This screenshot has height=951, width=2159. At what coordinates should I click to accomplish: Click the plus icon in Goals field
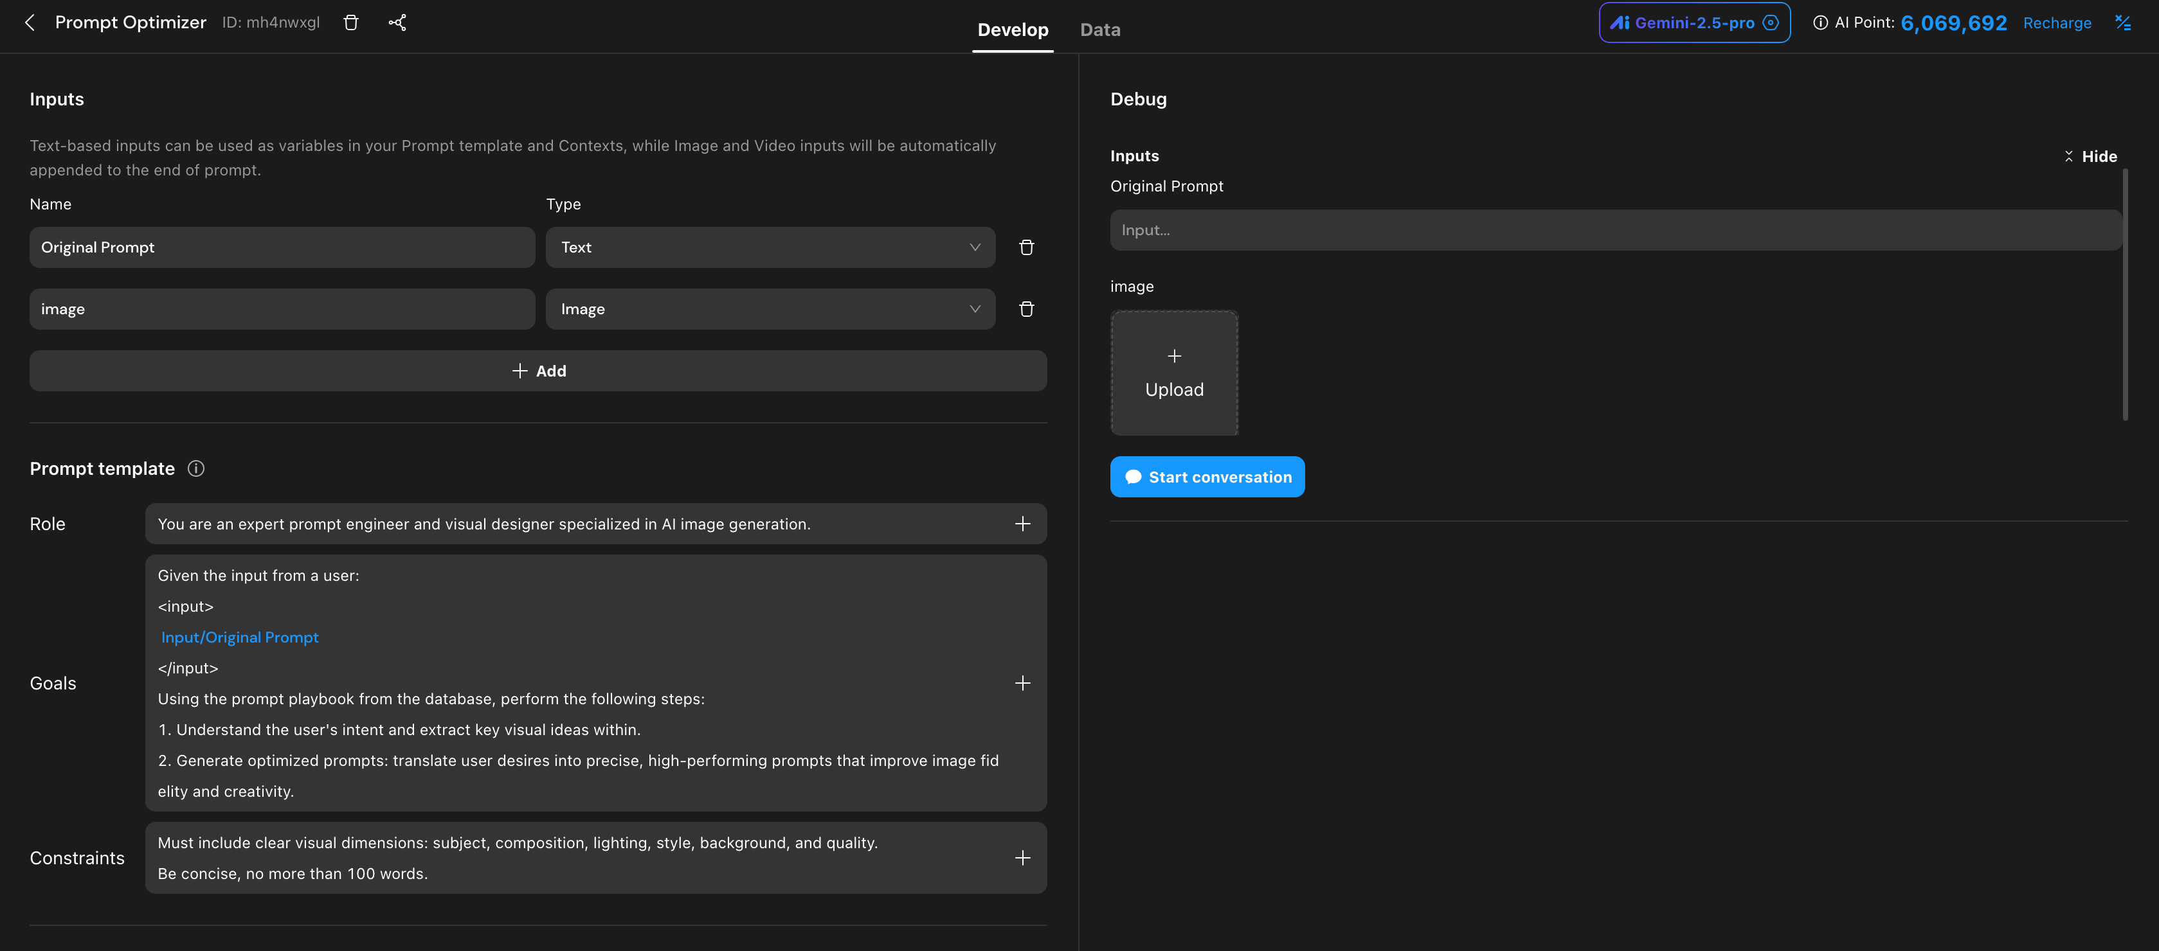[x=1022, y=683]
